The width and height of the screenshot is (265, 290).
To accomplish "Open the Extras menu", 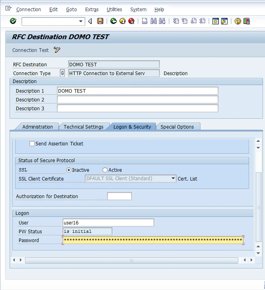I will (92, 10).
